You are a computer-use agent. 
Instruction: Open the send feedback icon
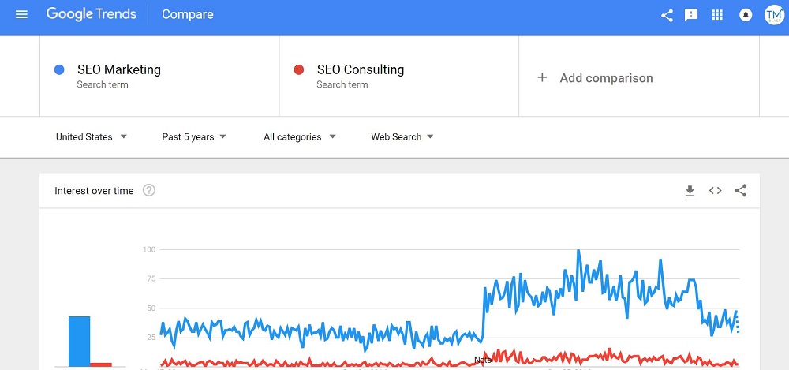click(691, 15)
